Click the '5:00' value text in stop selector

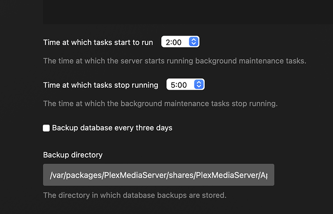pos(179,85)
